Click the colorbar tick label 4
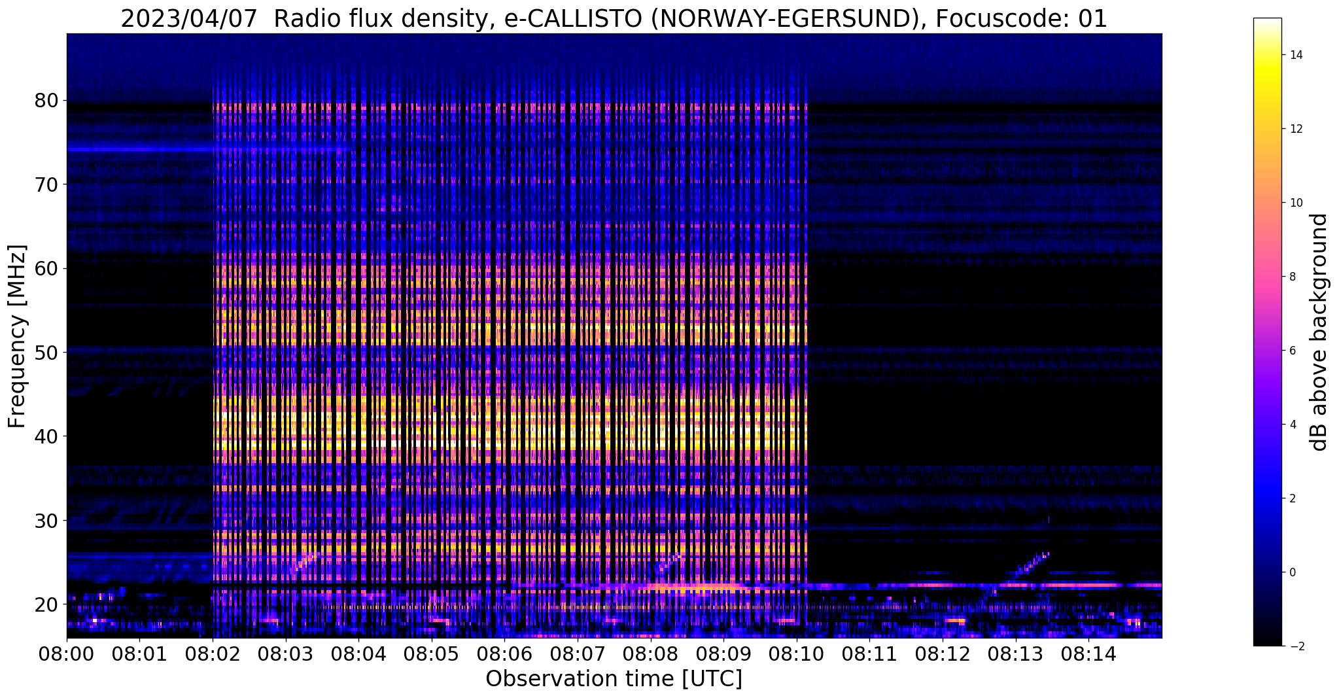This screenshot has height=698, width=1339. click(1292, 425)
